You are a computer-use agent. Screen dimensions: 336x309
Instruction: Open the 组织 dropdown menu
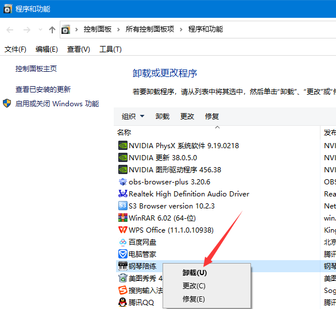click(x=133, y=117)
